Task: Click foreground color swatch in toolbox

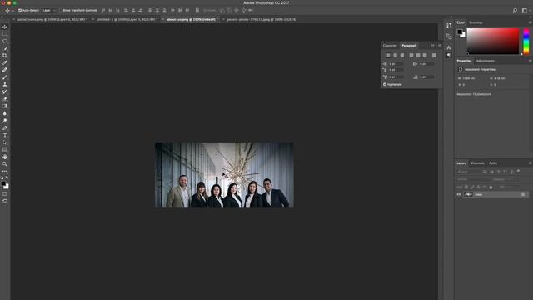Action: pyautogui.click(x=3, y=183)
